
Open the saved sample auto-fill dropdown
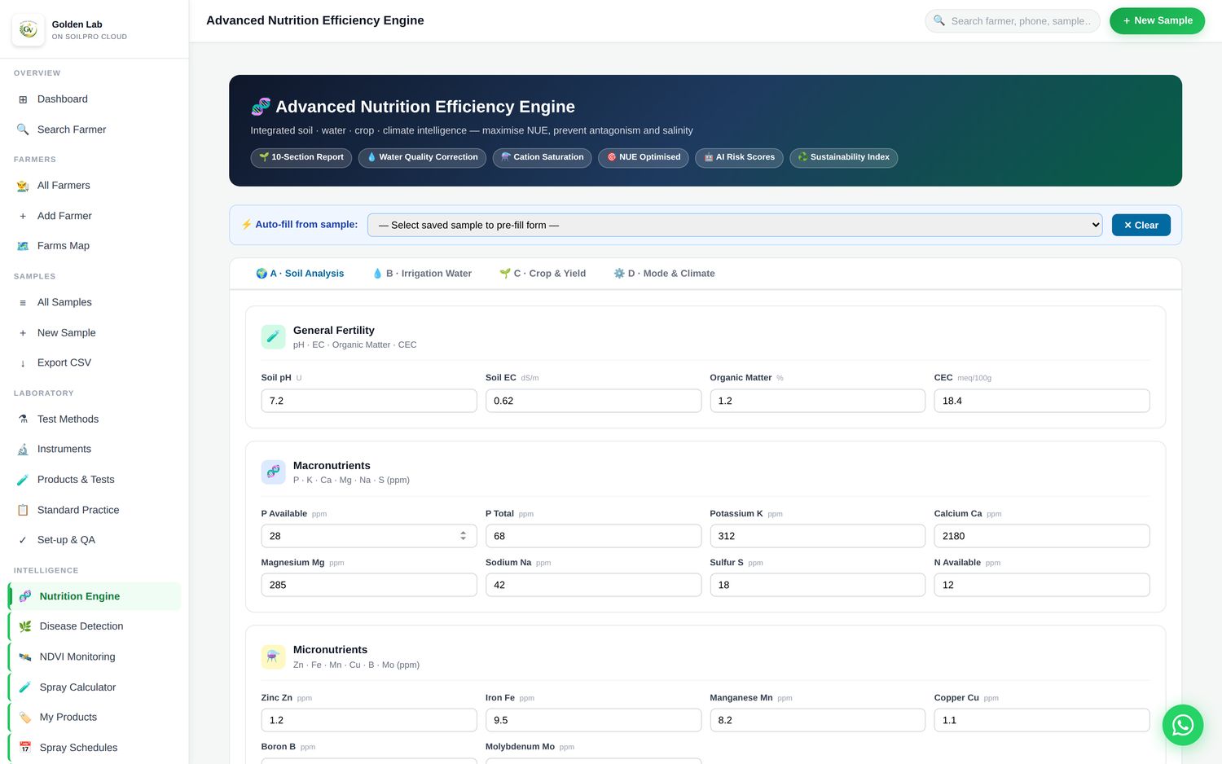[735, 226]
